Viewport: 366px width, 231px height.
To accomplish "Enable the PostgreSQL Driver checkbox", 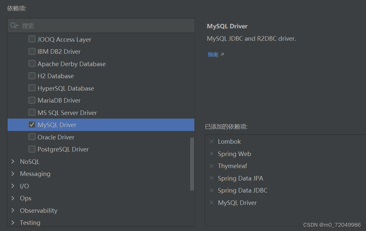I will point(32,149).
